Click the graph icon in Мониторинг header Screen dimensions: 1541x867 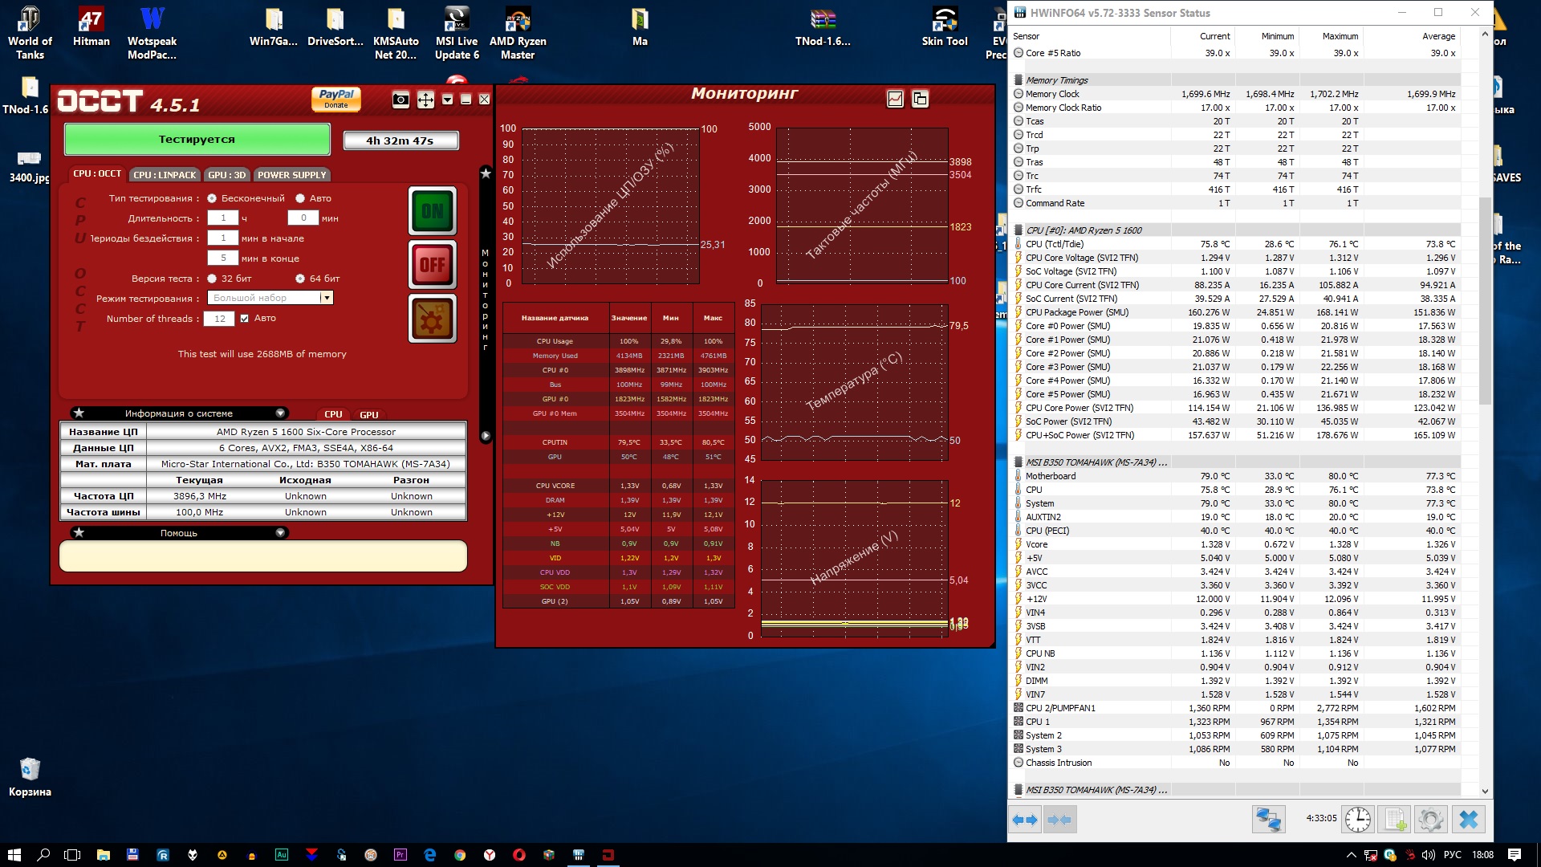[895, 99]
